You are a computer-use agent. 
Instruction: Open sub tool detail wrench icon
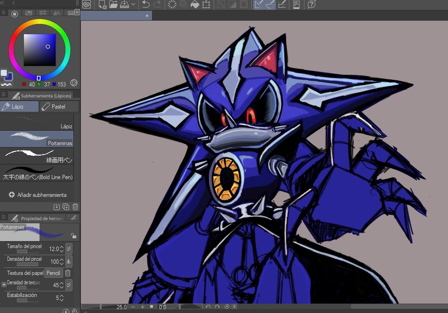point(75,311)
